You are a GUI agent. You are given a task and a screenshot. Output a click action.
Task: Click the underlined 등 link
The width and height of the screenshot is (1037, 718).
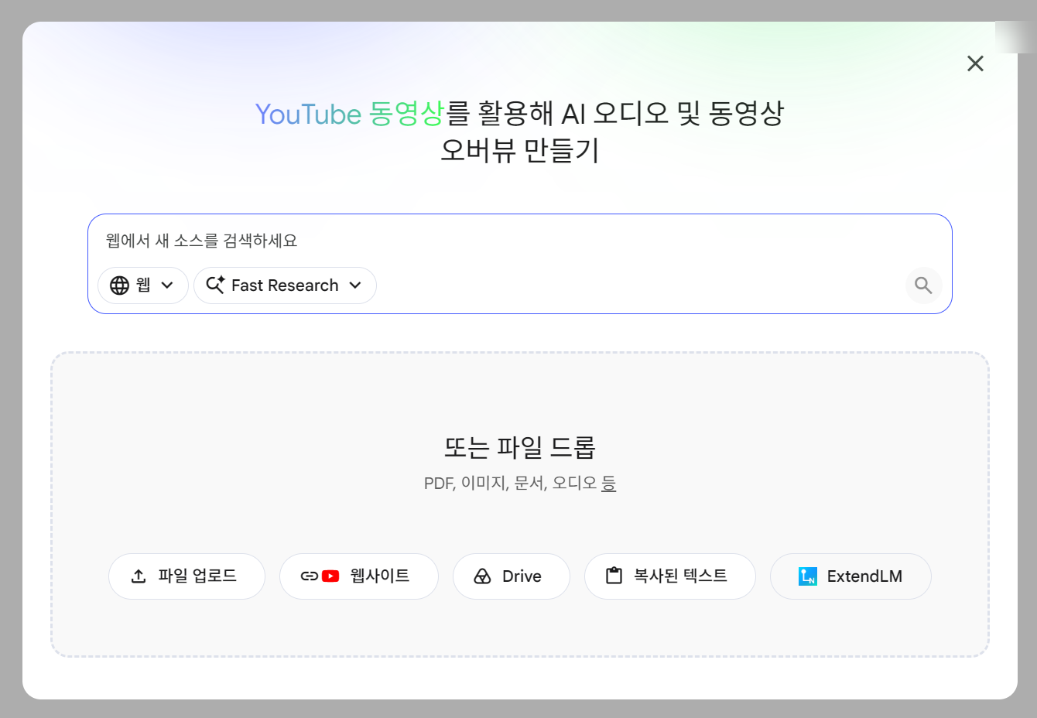[x=609, y=484]
